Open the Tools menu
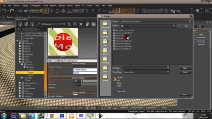Screen dimensions: 212x119 point(97,6)
